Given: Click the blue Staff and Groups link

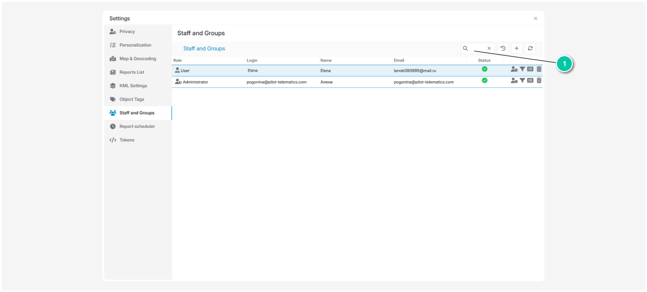Looking at the screenshot, I should pyautogui.click(x=204, y=49).
